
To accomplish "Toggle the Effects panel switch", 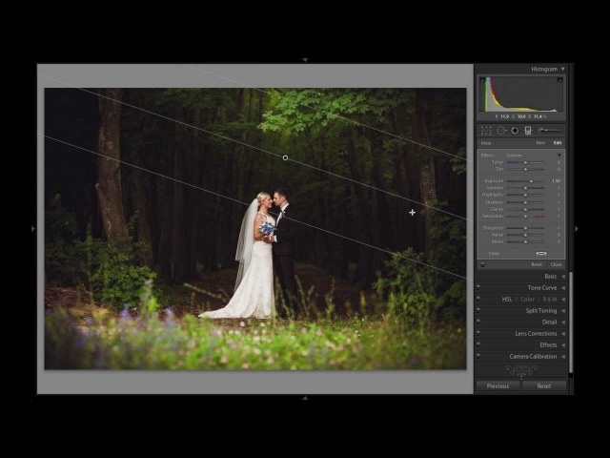I will [478, 343].
